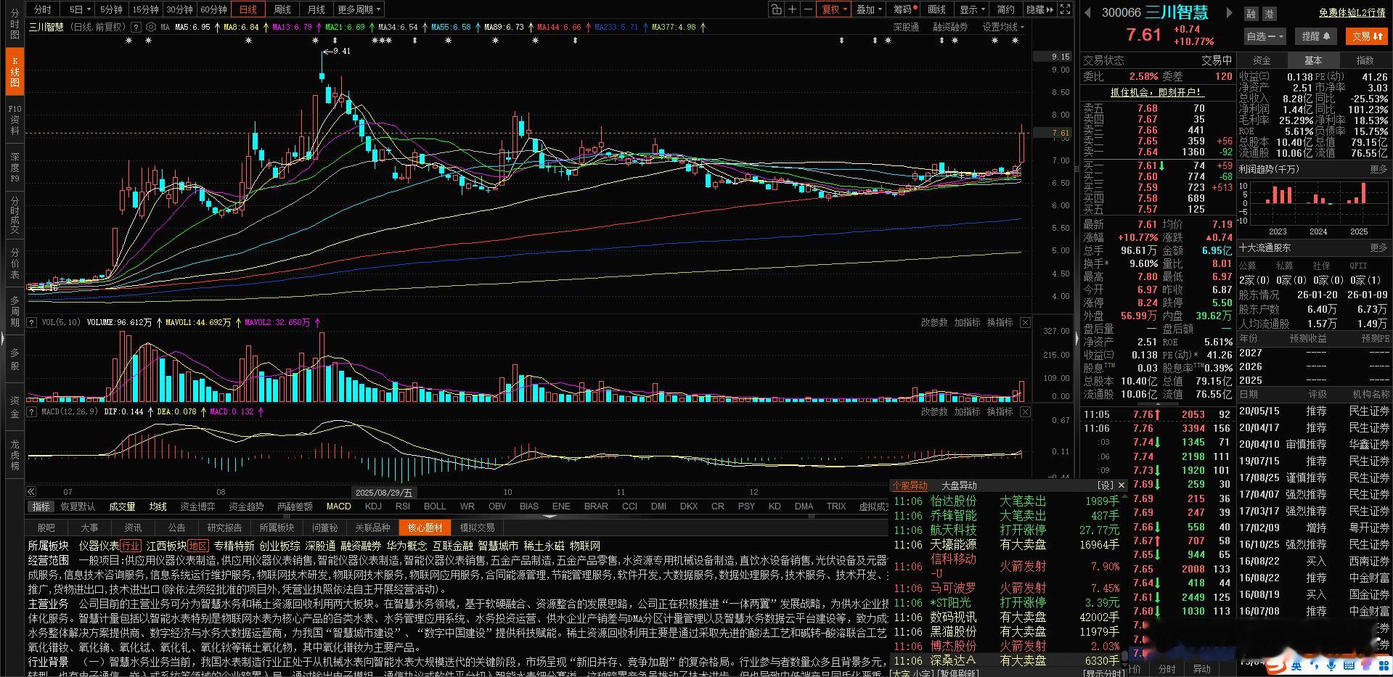Screen dimensions: 1393x677
Task: Zoom in chart with plus icon
Action: coord(792,9)
